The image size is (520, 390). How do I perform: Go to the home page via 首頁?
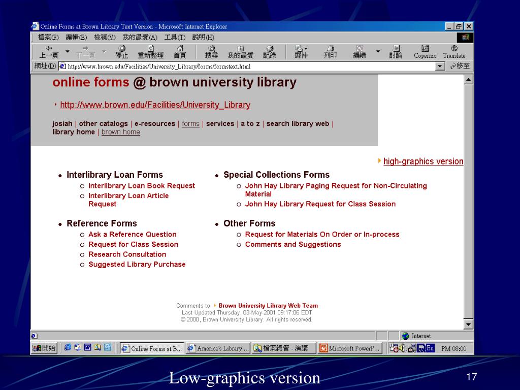pyautogui.click(x=180, y=52)
